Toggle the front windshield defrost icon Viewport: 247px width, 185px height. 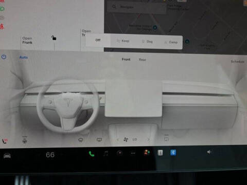tap(81, 140)
